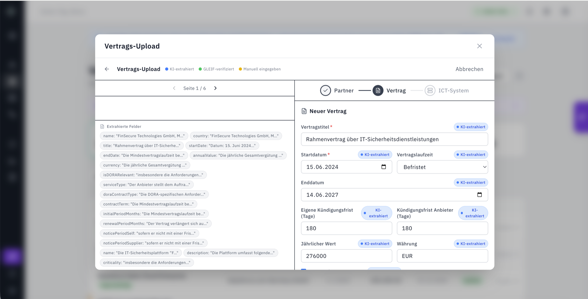Toggle the KI-extrahiert badge on Währung
The image size is (588, 299).
pyautogui.click(x=471, y=243)
